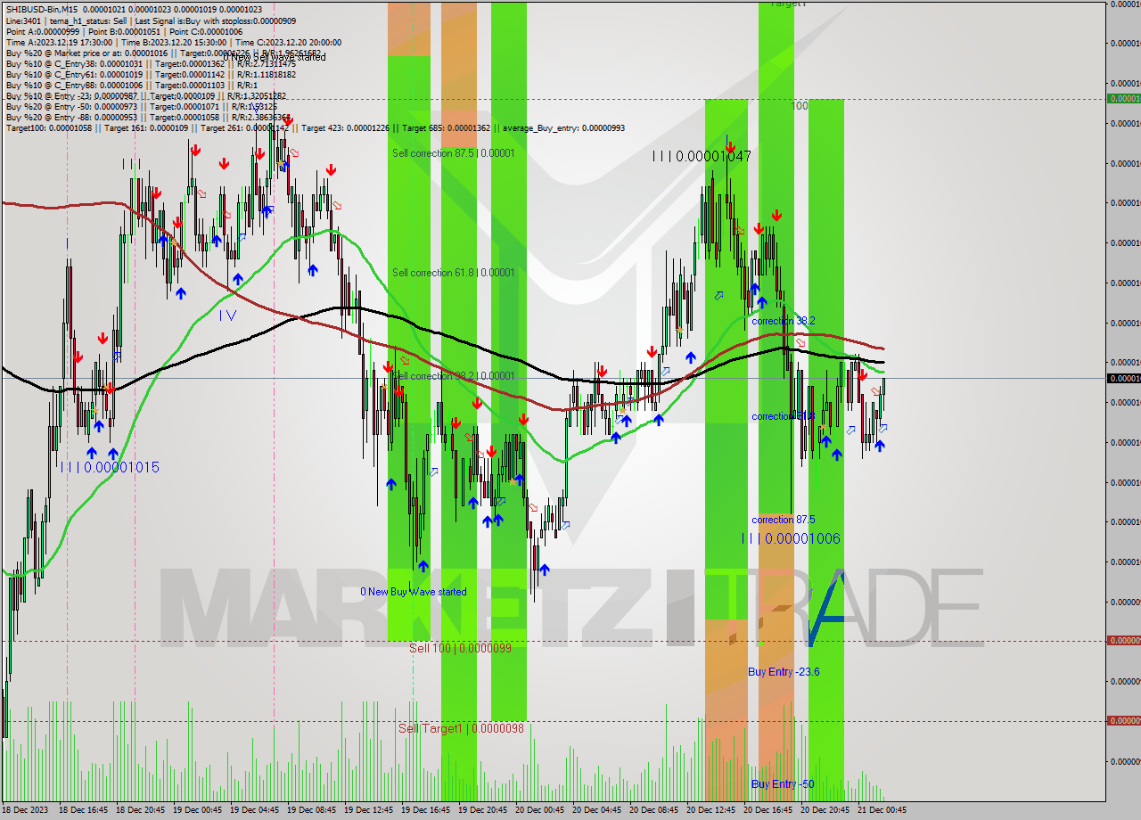Screen dimensions: 1141x820
Task: Click the 'Buy Entry -50' label
Action: [783, 784]
